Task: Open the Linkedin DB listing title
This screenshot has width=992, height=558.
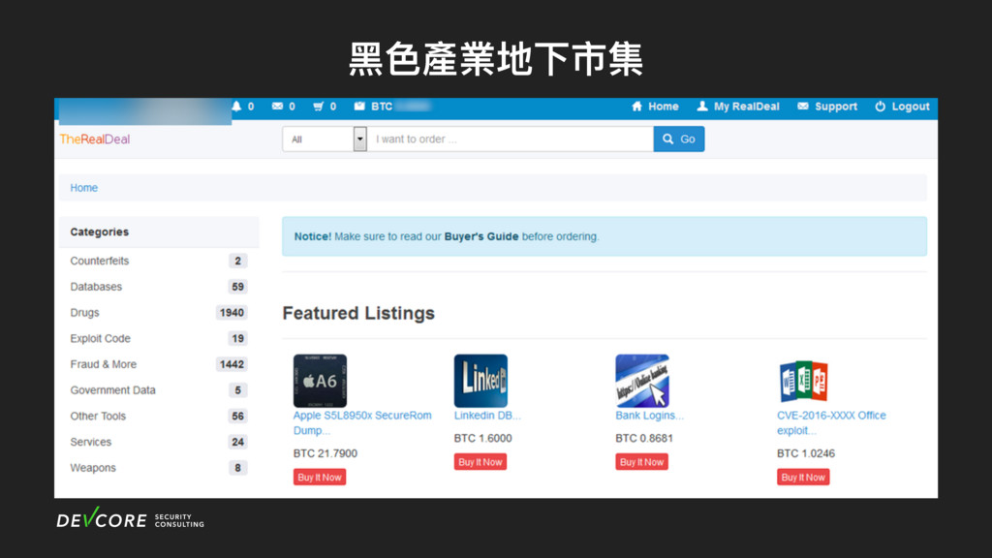Action: (x=487, y=416)
